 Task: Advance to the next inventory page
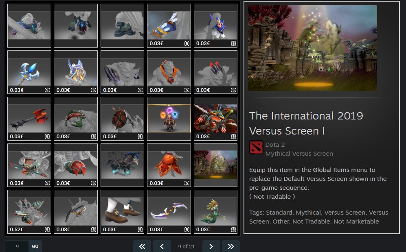click(211, 246)
